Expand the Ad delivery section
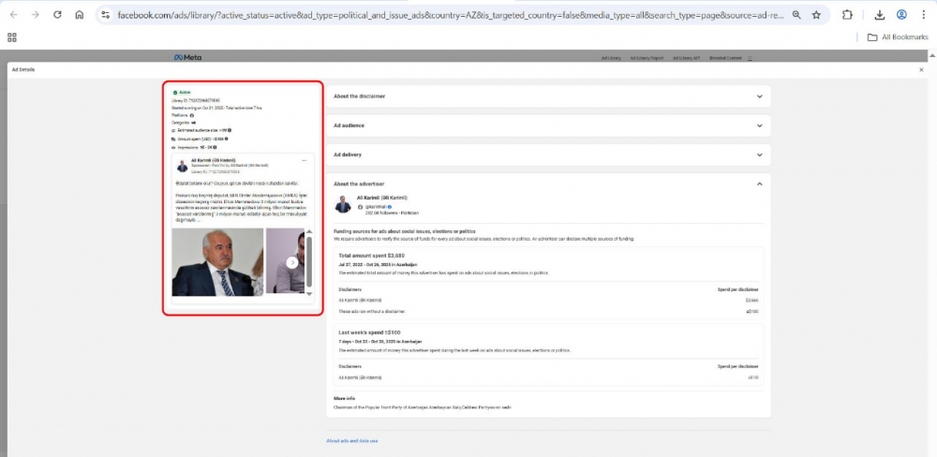The height and width of the screenshot is (457, 937). pos(759,155)
